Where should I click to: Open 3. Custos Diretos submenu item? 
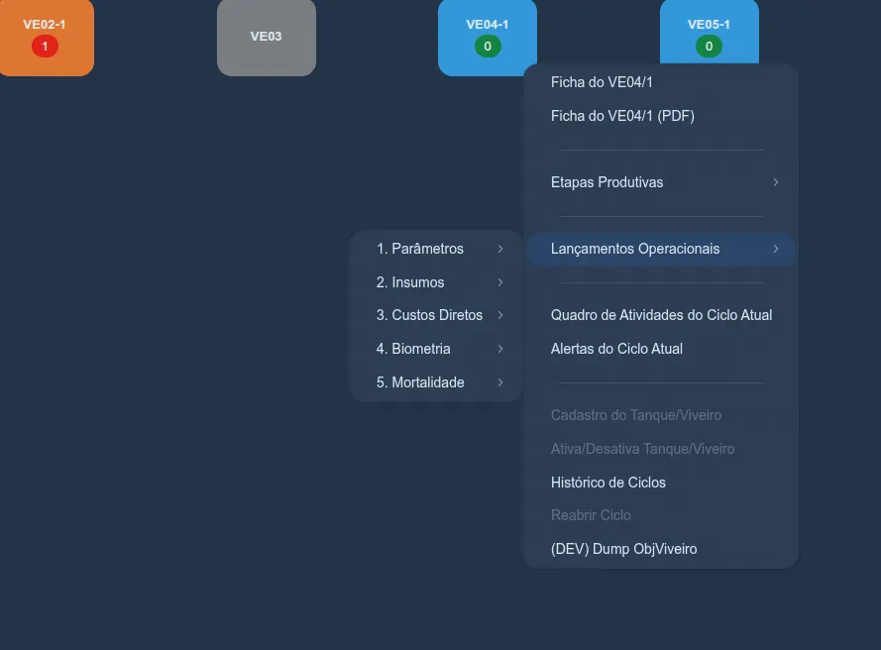[x=436, y=315]
